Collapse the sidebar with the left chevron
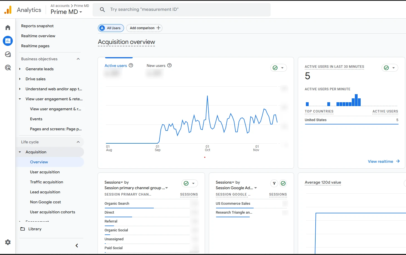Image resolution: width=406 pixels, height=255 pixels. pyautogui.click(x=77, y=246)
